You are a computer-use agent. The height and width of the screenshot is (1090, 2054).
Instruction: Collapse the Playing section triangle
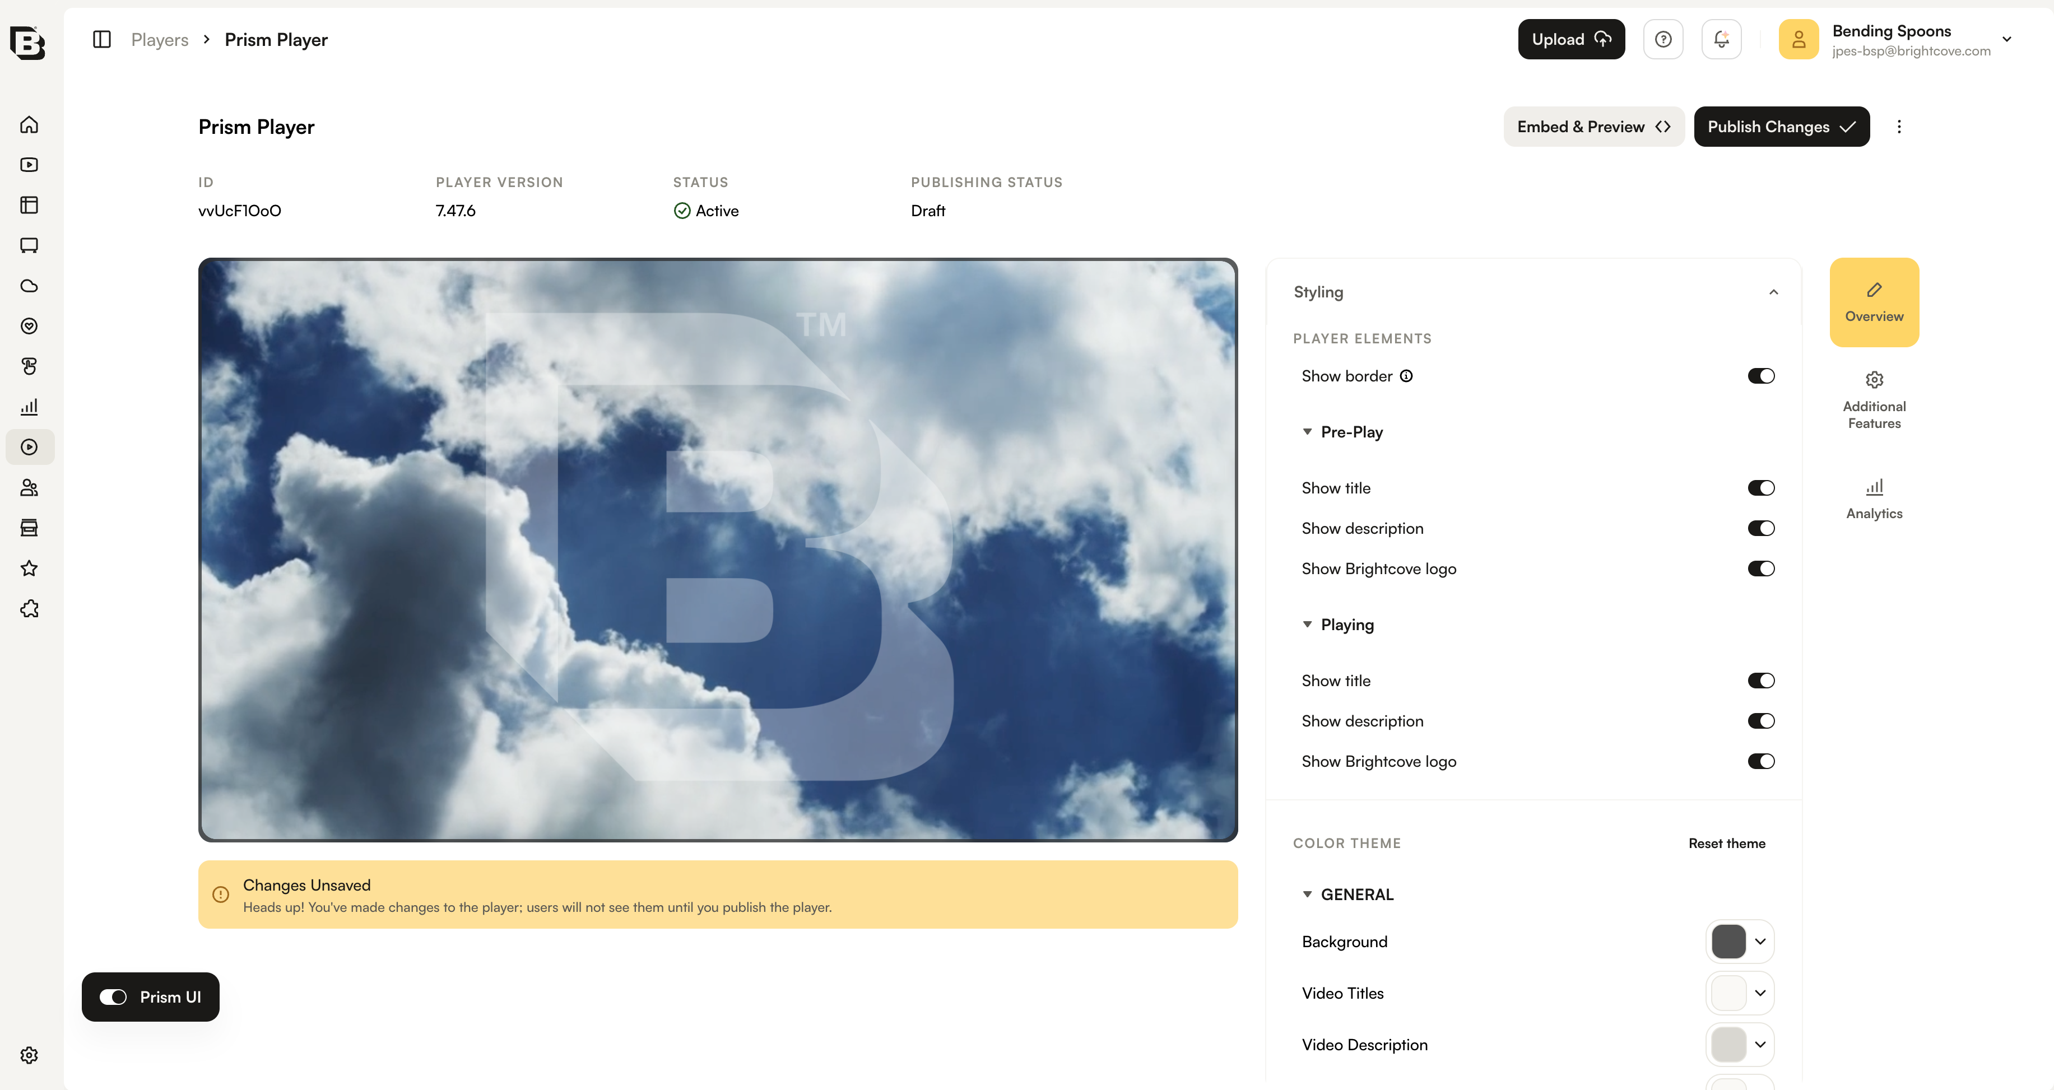tap(1307, 625)
